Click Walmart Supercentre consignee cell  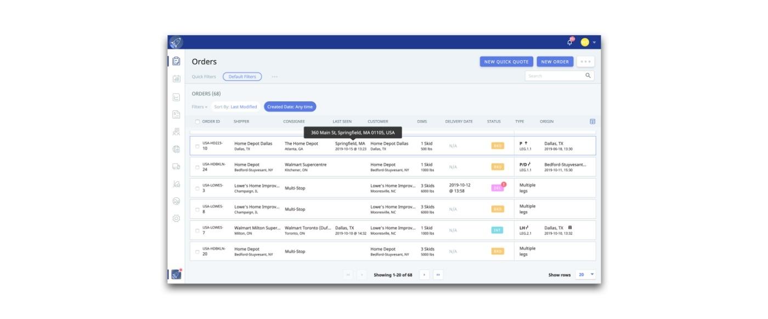pyautogui.click(x=306, y=167)
